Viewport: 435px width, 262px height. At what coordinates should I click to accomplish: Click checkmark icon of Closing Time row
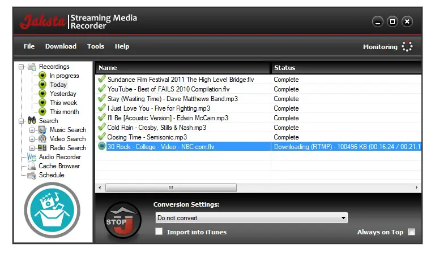101,137
